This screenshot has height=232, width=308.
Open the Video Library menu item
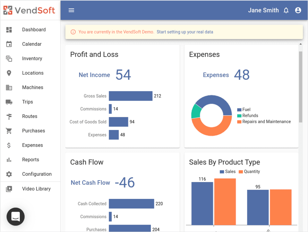tap(36, 189)
